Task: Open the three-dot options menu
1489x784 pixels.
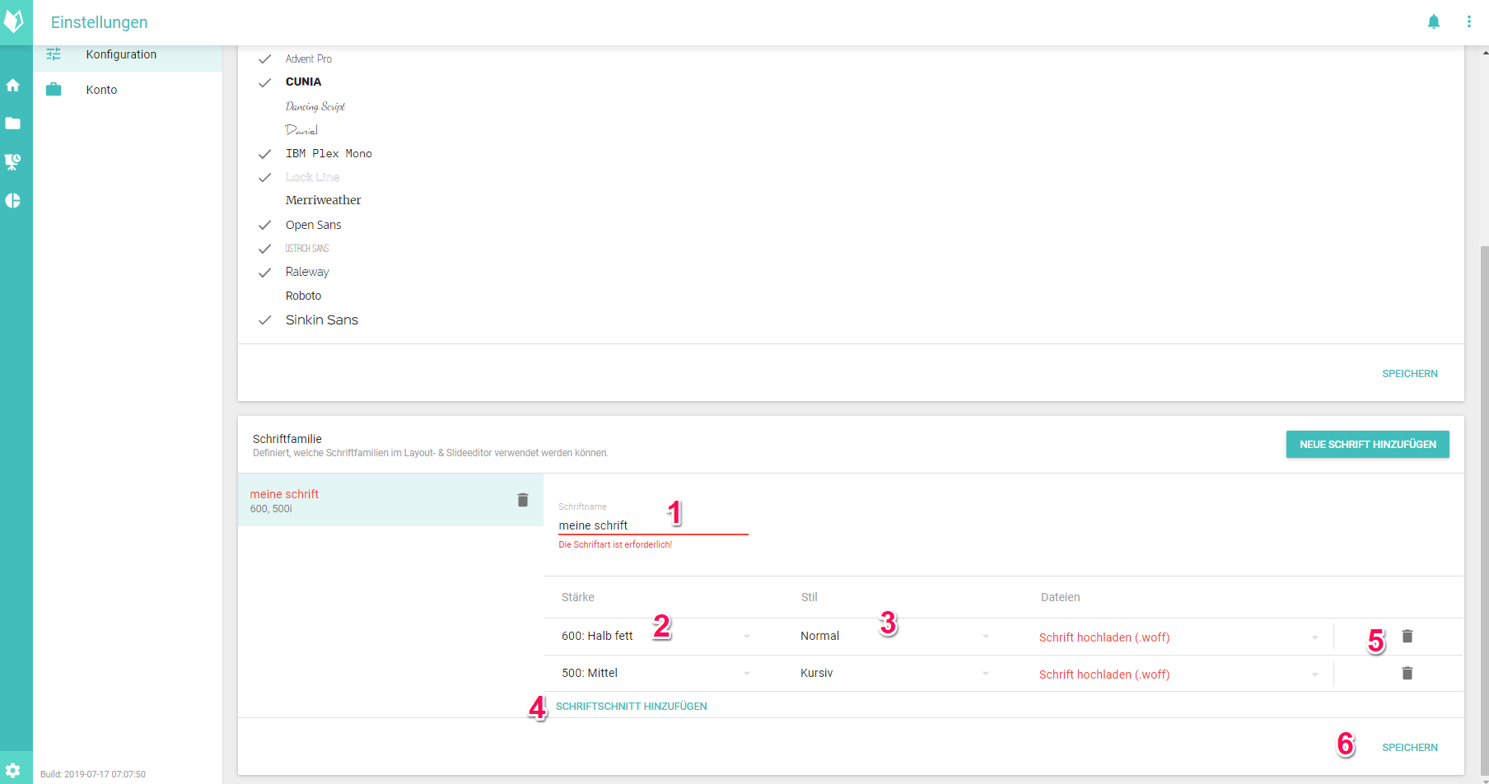Action: (x=1468, y=22)
